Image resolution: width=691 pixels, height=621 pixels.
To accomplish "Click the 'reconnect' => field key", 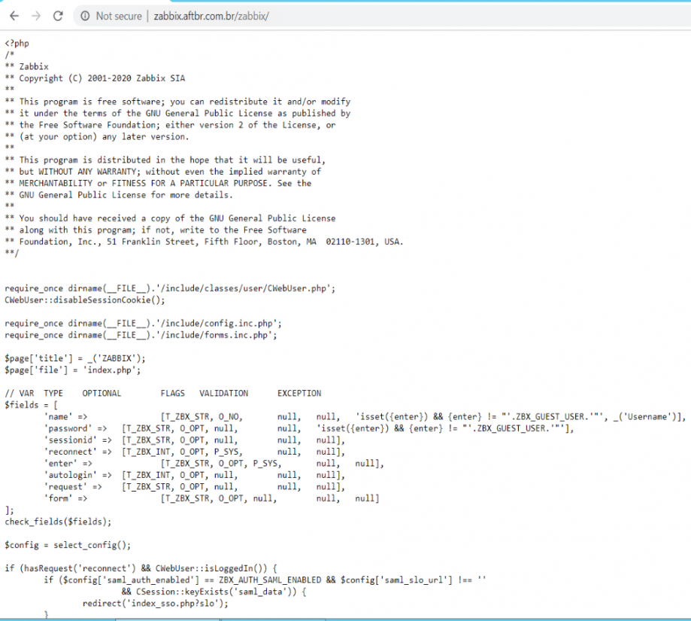I will pos(78,452).
